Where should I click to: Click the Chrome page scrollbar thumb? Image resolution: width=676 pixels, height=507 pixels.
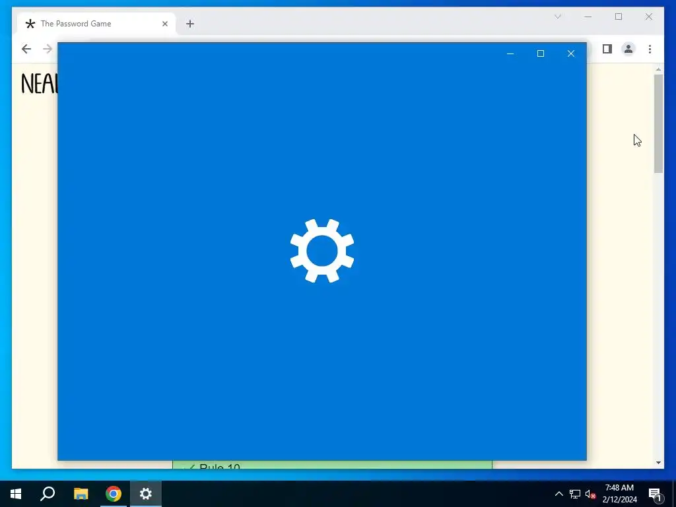[658, 123]
